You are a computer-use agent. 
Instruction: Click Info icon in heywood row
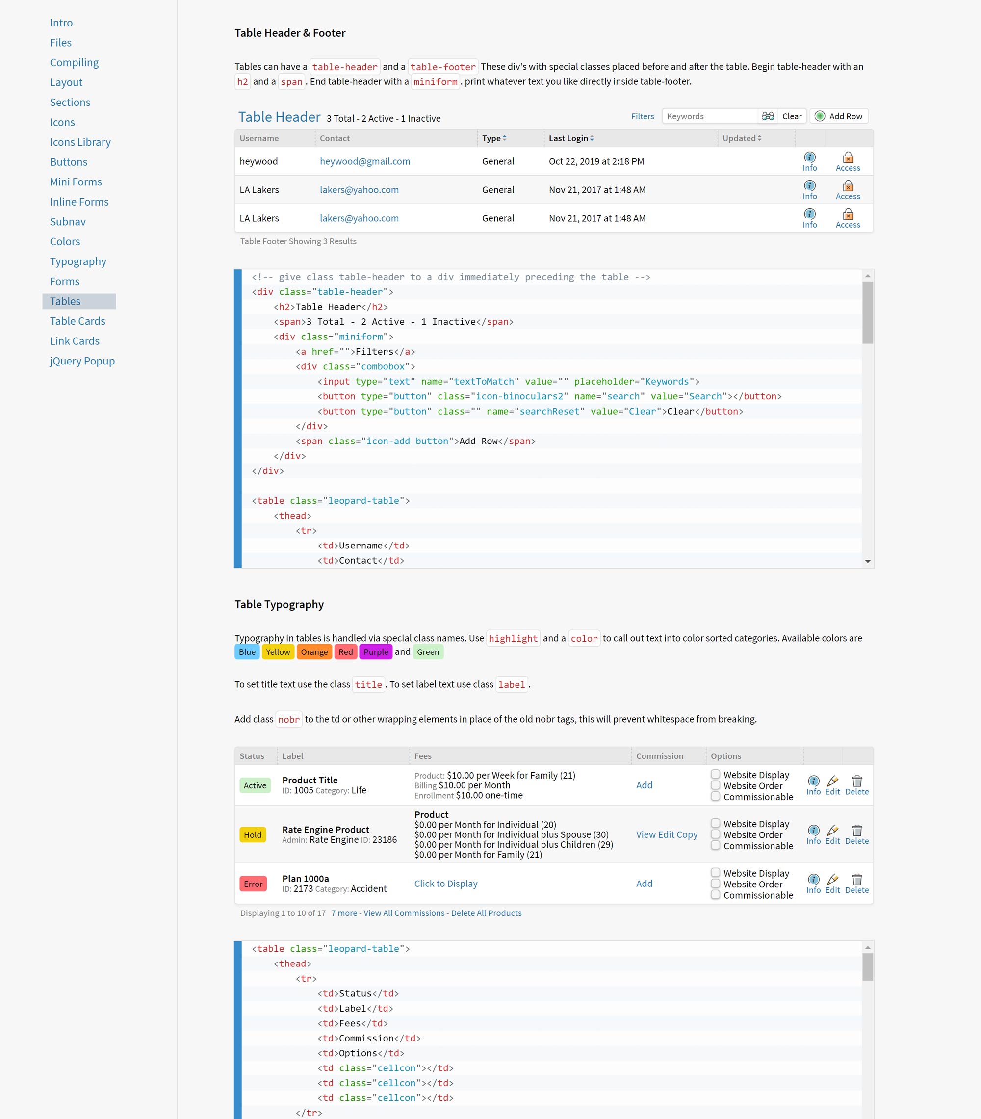tap(810, 157)
